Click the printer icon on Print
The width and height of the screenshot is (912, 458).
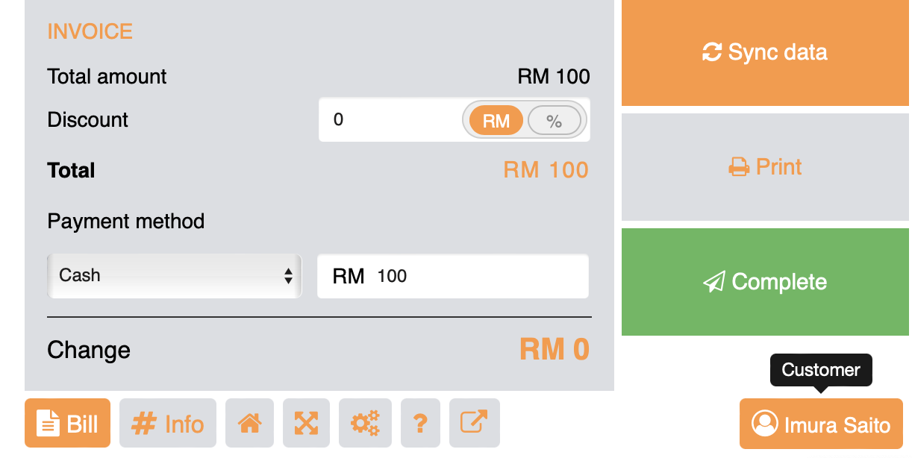(739, 167)
